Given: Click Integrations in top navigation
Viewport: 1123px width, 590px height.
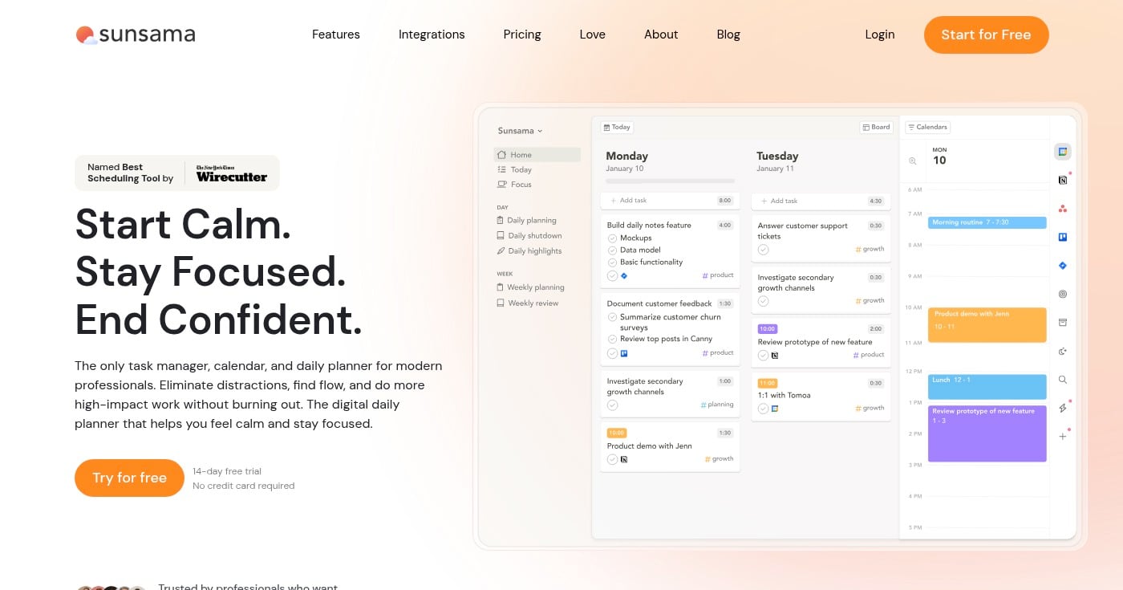Looking at the screenshot, I should coord(432,35).
